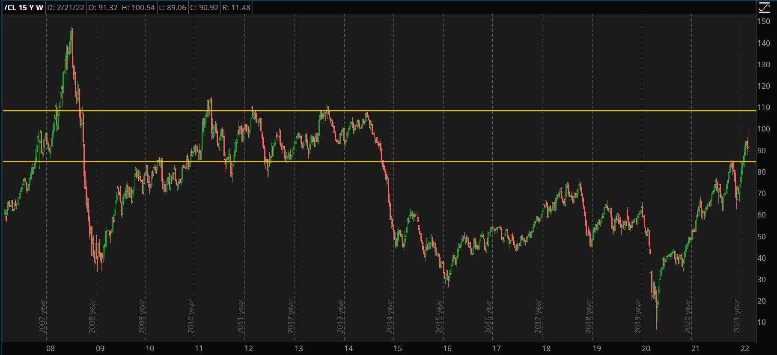Click the 140 label on the price axis

[764, 43]
